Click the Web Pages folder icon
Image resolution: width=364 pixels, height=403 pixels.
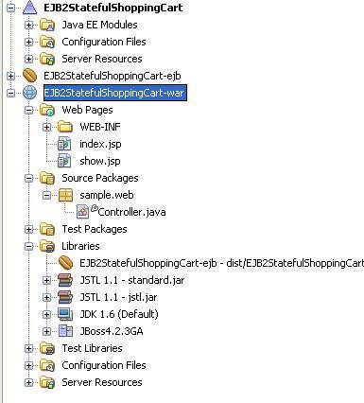click(47, 110)
